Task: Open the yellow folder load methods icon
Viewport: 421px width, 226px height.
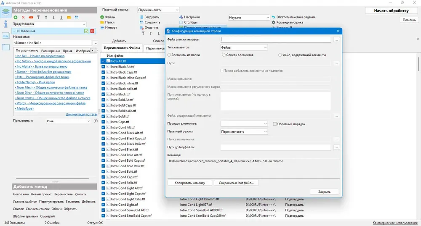Action: pos(69,17)
